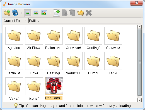Open the Cooling folder
The image size is (145, 110).
pos(93,36)
